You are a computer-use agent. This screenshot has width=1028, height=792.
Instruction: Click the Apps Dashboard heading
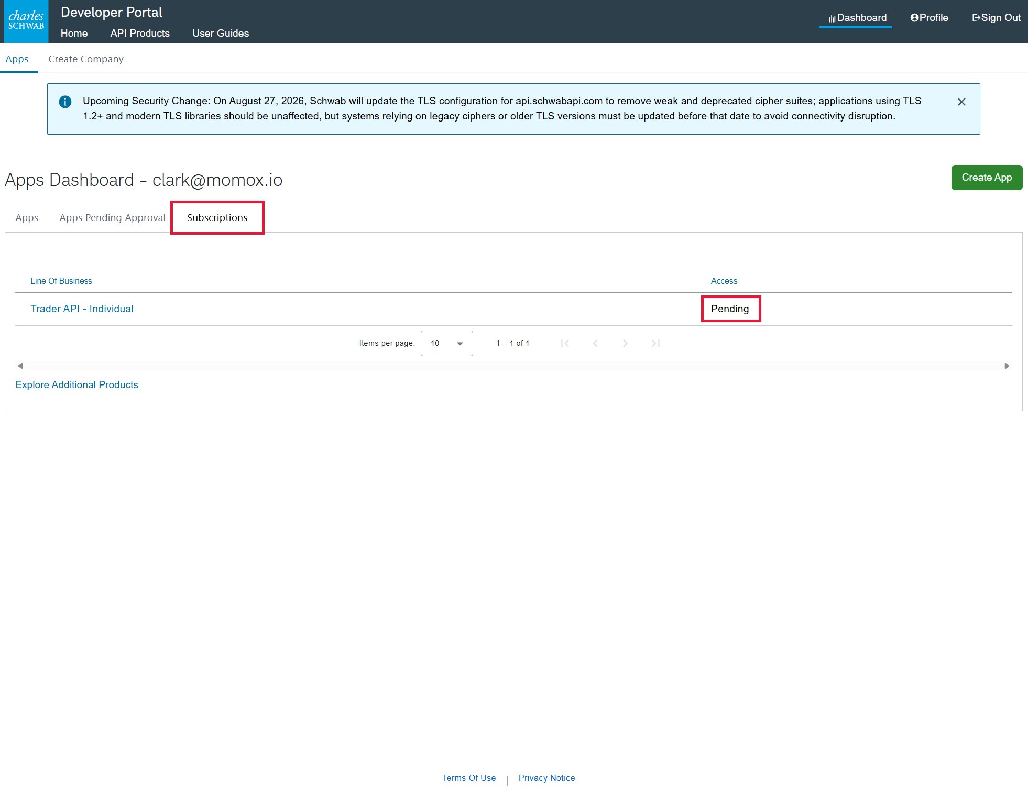[144, 180]
